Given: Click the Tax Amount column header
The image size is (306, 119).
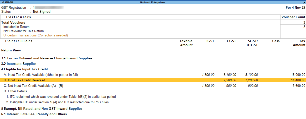Looking at the screenshot, I should [299, 43].
